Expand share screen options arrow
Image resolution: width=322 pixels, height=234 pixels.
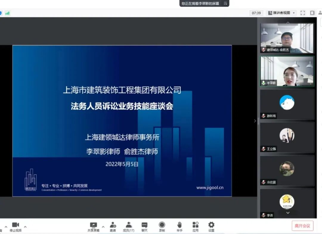[x=103, y=227]
